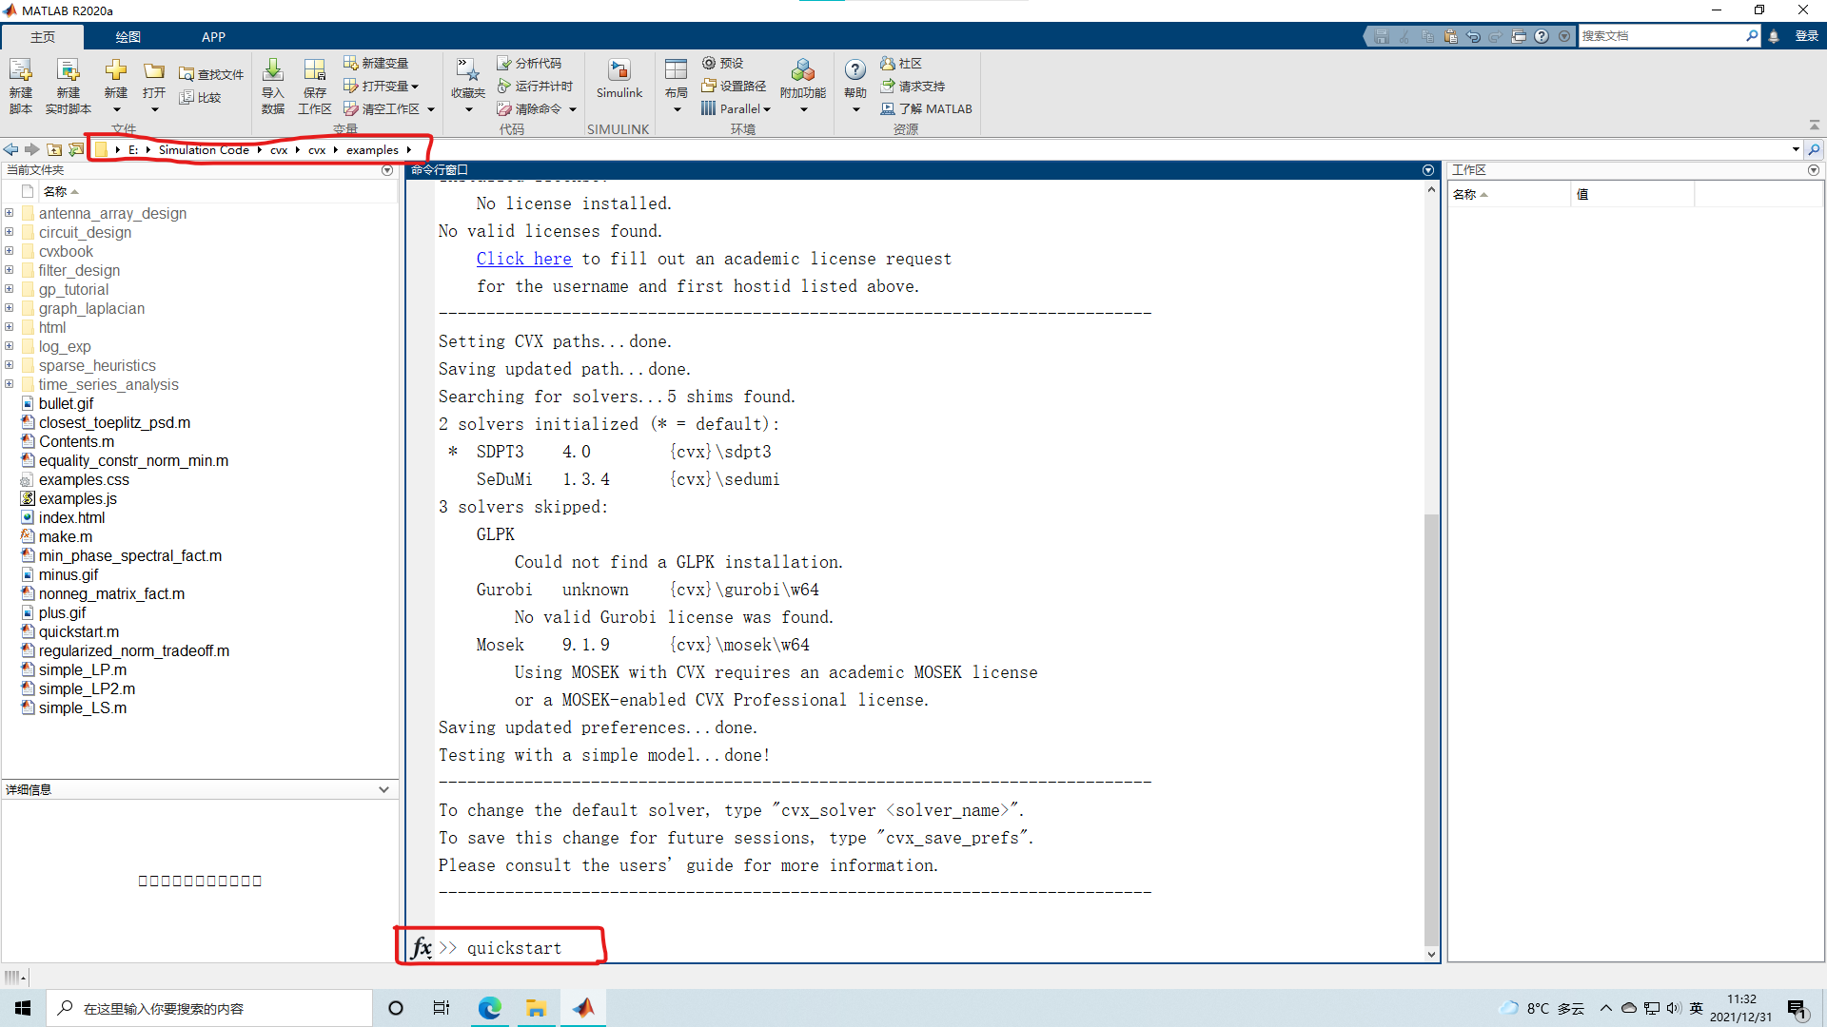Viewport: 1827px width, 1027px height.
Task: Click the 'Click here' license link
Action: (x=523, y=259)
